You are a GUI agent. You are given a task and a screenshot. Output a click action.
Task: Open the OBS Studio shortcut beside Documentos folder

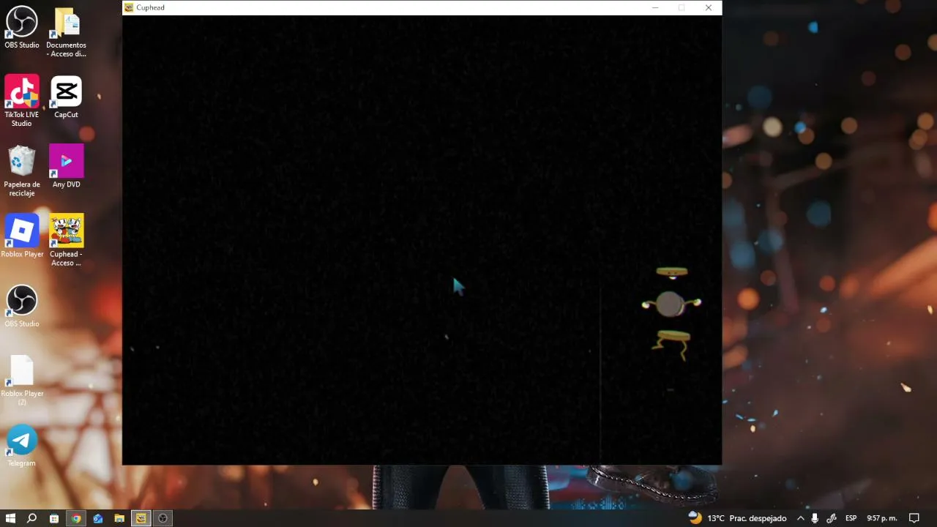(22, 28)
